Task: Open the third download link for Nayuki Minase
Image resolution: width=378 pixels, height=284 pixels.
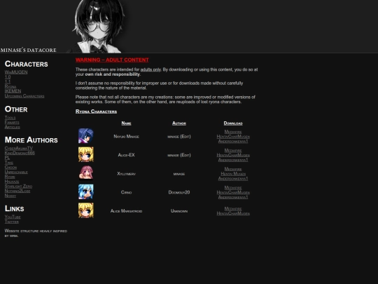Action: pos(233,141)
